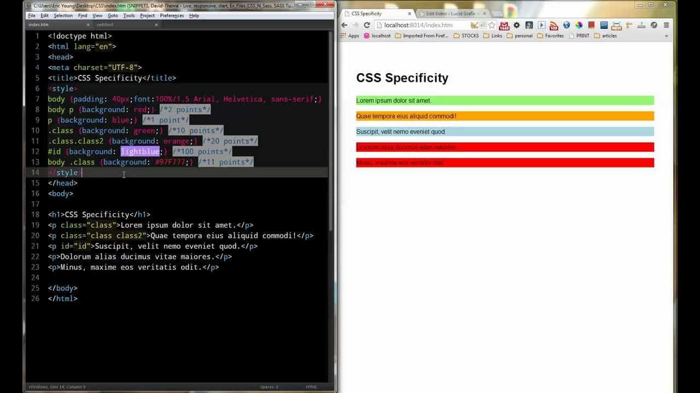Open the Selection menu
The height and width of the screenshot is (393, 700).
[63, 16]
